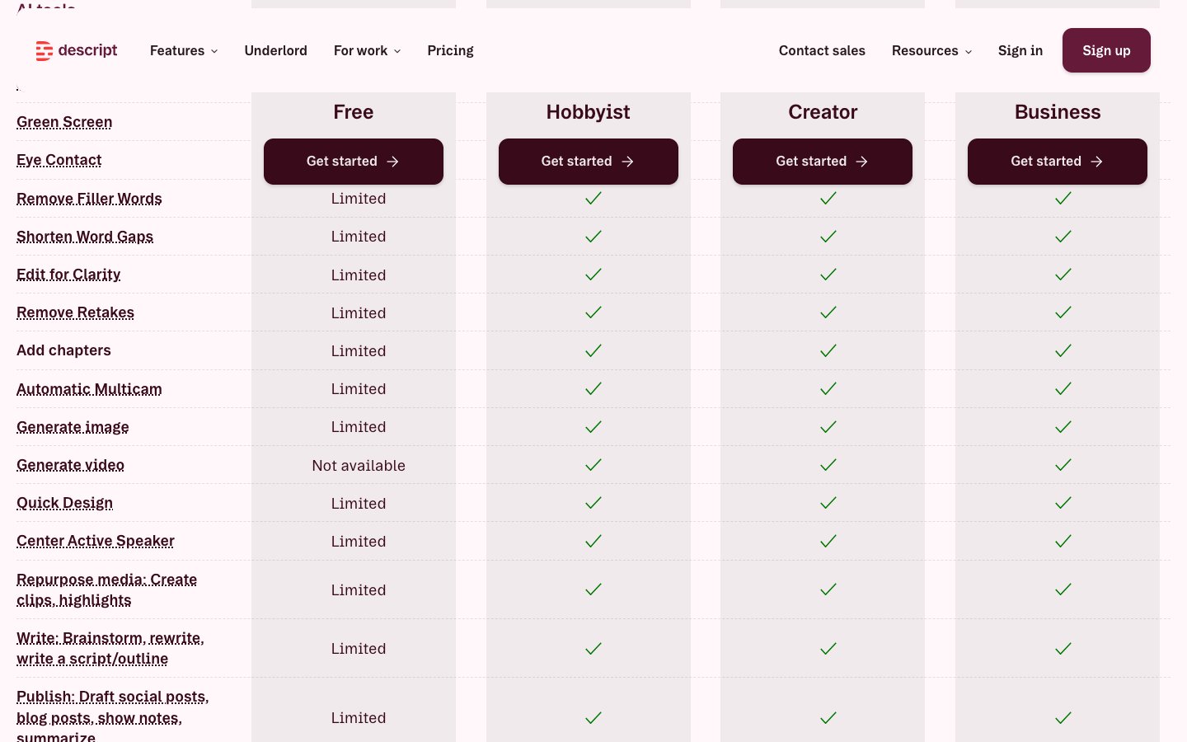Open the Pricing nav item

pyautogui.click(x=450, y=51)
